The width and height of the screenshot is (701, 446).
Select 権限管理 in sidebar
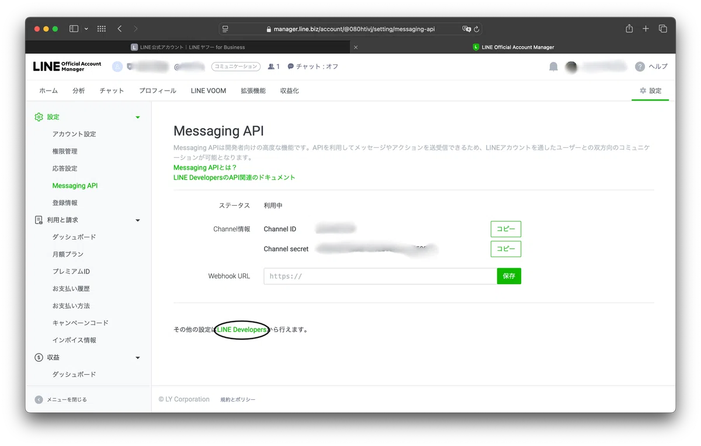pos(65,151)
